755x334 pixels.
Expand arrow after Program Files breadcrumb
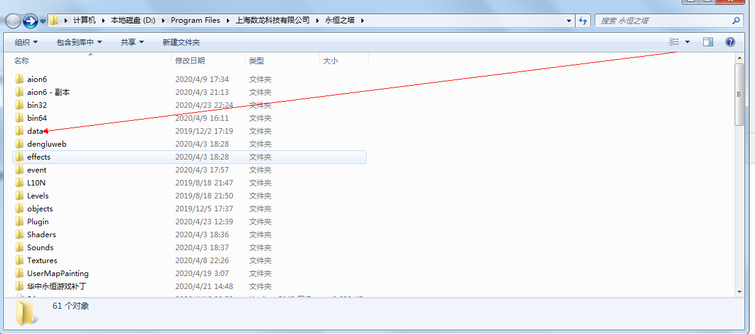click(x=228, y=20)
